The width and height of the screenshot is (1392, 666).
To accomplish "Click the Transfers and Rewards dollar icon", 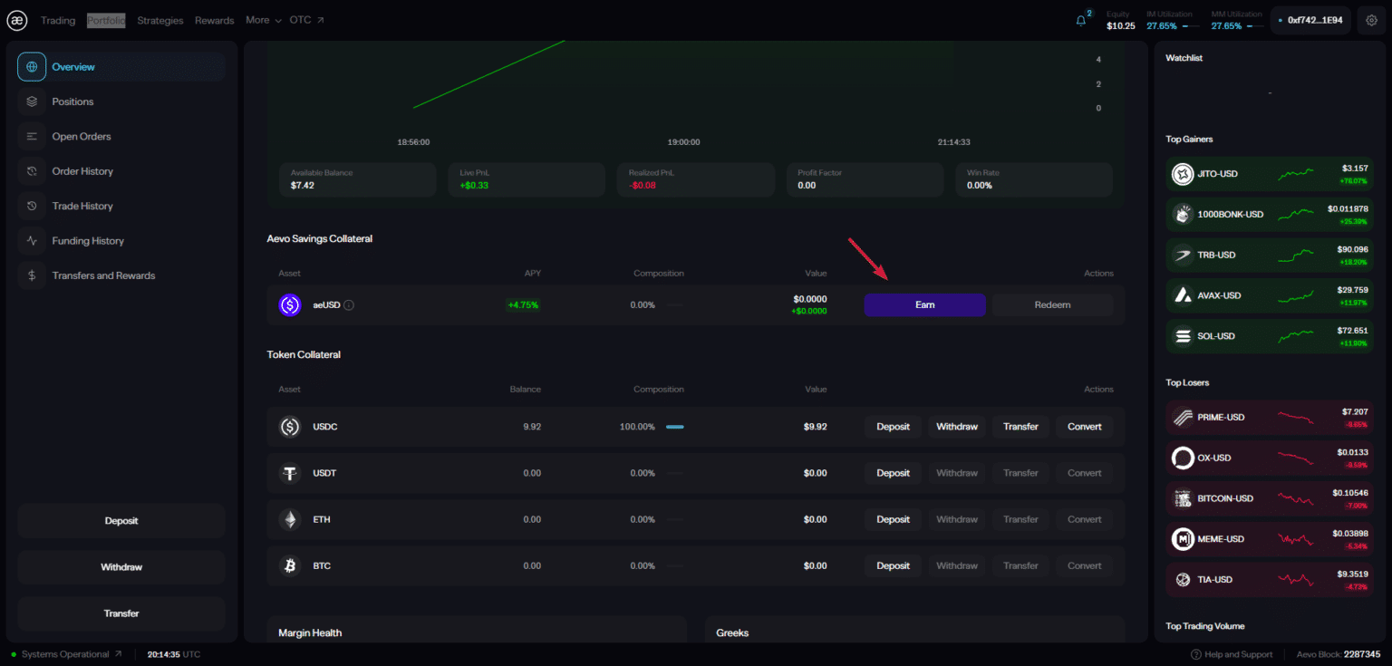I will pos(32,275).
